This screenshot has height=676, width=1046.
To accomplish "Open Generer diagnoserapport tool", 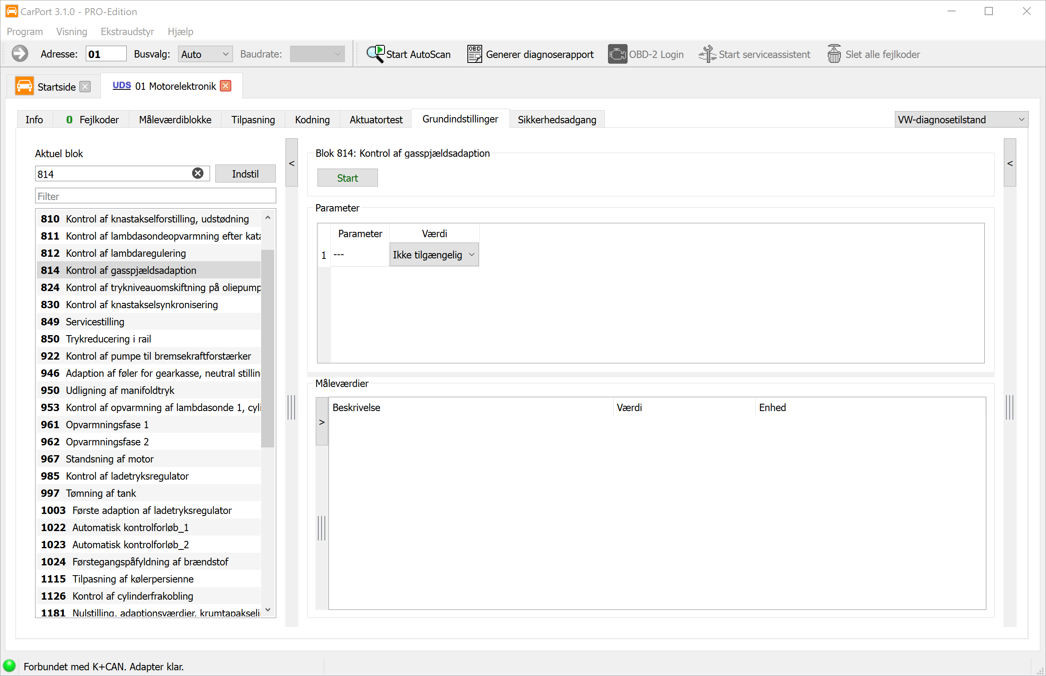I will [x=531, y=54].
